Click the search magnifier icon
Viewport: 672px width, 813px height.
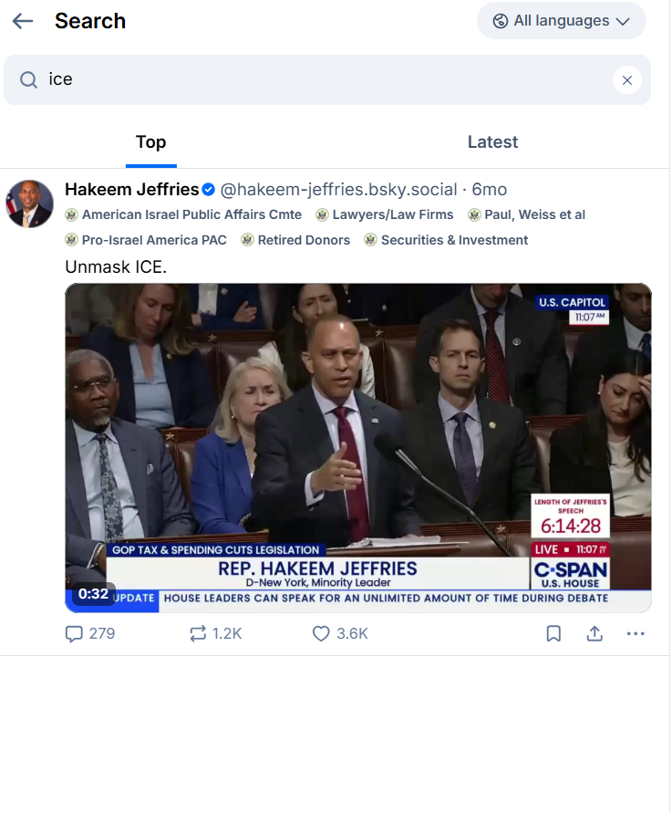pyautogui.click(x=29, y=80)
